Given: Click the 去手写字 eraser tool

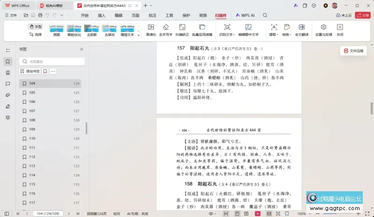Looking at the screenshot, I should [166, 30].
